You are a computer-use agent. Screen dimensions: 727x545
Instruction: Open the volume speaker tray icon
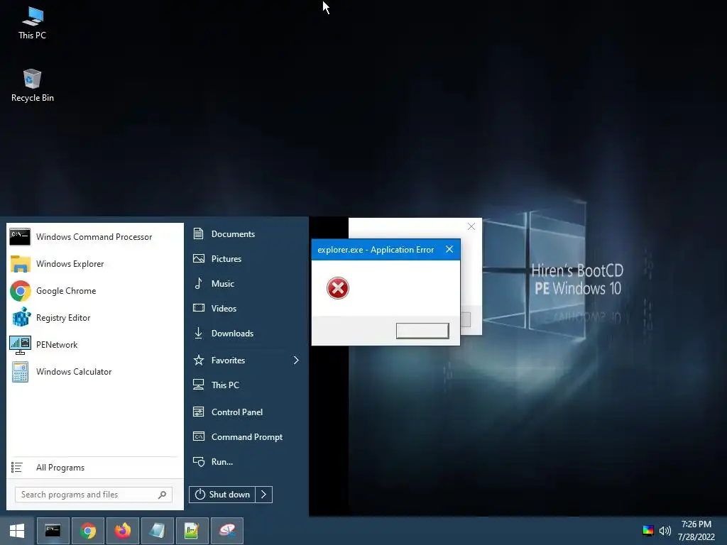[x=665, y=531]
